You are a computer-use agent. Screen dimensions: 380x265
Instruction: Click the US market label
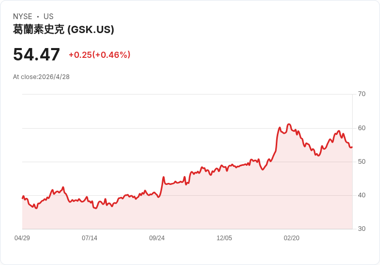coord(49,17)
